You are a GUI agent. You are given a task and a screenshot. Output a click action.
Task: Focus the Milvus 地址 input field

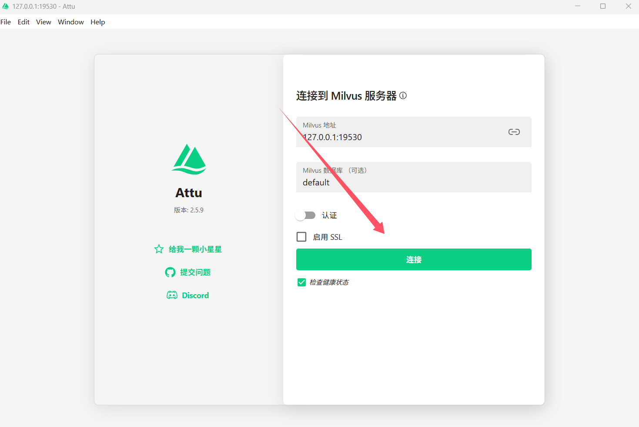pyautogui.click(x=414, y=132)
